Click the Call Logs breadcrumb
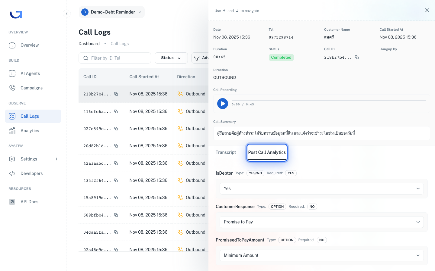 (x=120, y=44)
